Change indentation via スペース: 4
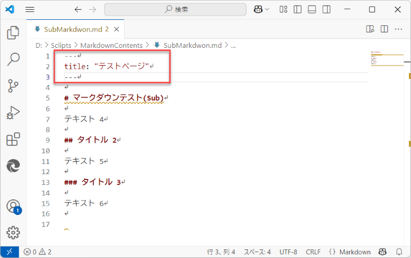This screenshot has width=411, height=258. (257, 252)
